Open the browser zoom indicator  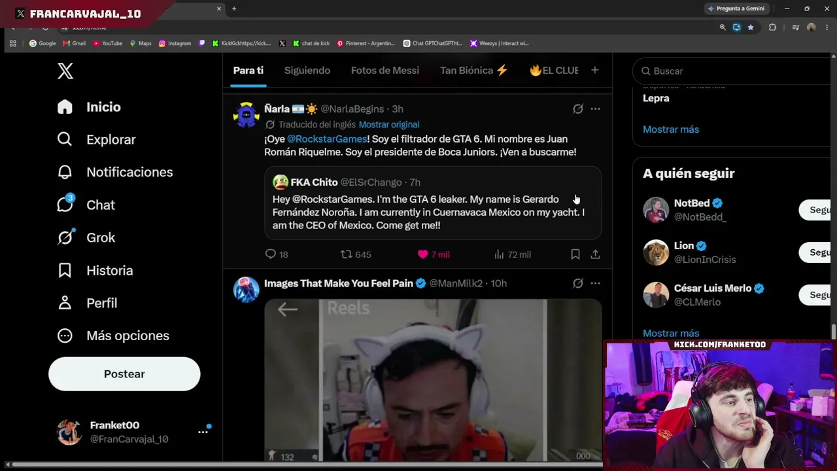click(x=723, y=27)
